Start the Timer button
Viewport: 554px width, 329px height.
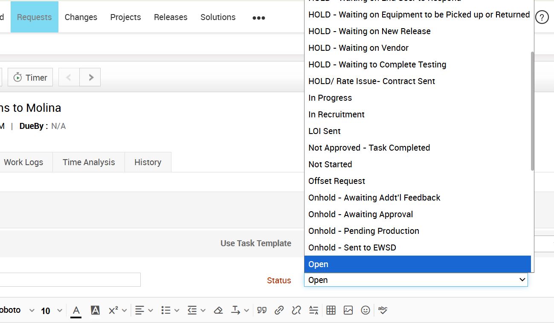(x=30, y=78)
